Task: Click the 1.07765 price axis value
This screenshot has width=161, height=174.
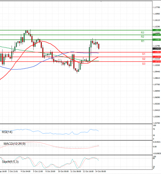Action: tap(157, 85)
